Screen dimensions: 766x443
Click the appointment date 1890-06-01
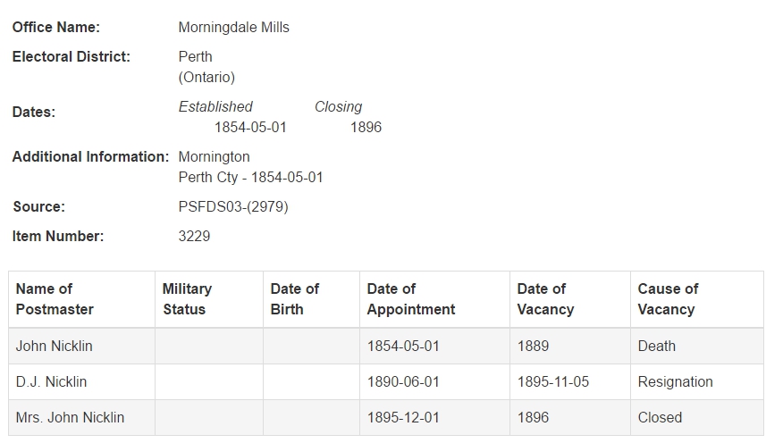coord(403,381)
